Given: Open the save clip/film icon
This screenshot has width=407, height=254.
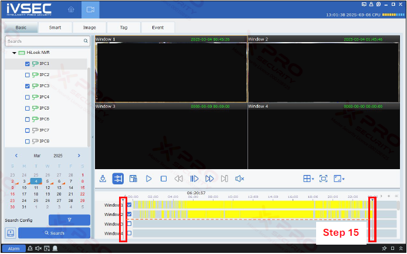Looking at the screenshot, I should (133, 179).
